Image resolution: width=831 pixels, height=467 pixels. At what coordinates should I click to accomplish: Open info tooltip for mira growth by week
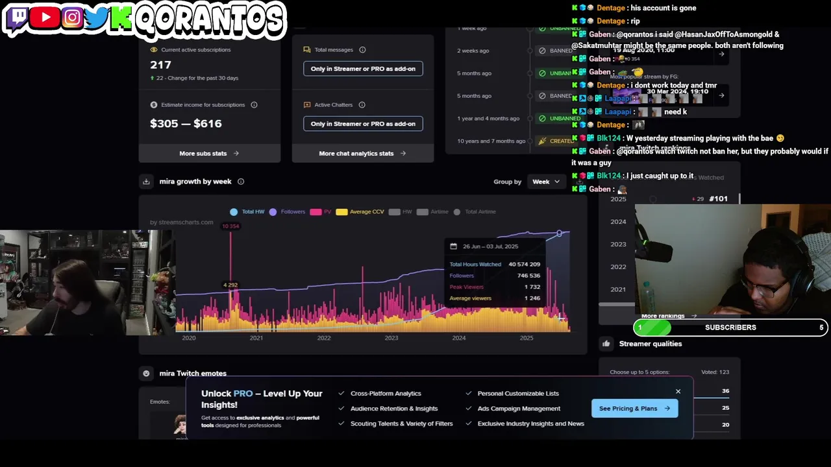pyautogui.click(x=241, y=182)
